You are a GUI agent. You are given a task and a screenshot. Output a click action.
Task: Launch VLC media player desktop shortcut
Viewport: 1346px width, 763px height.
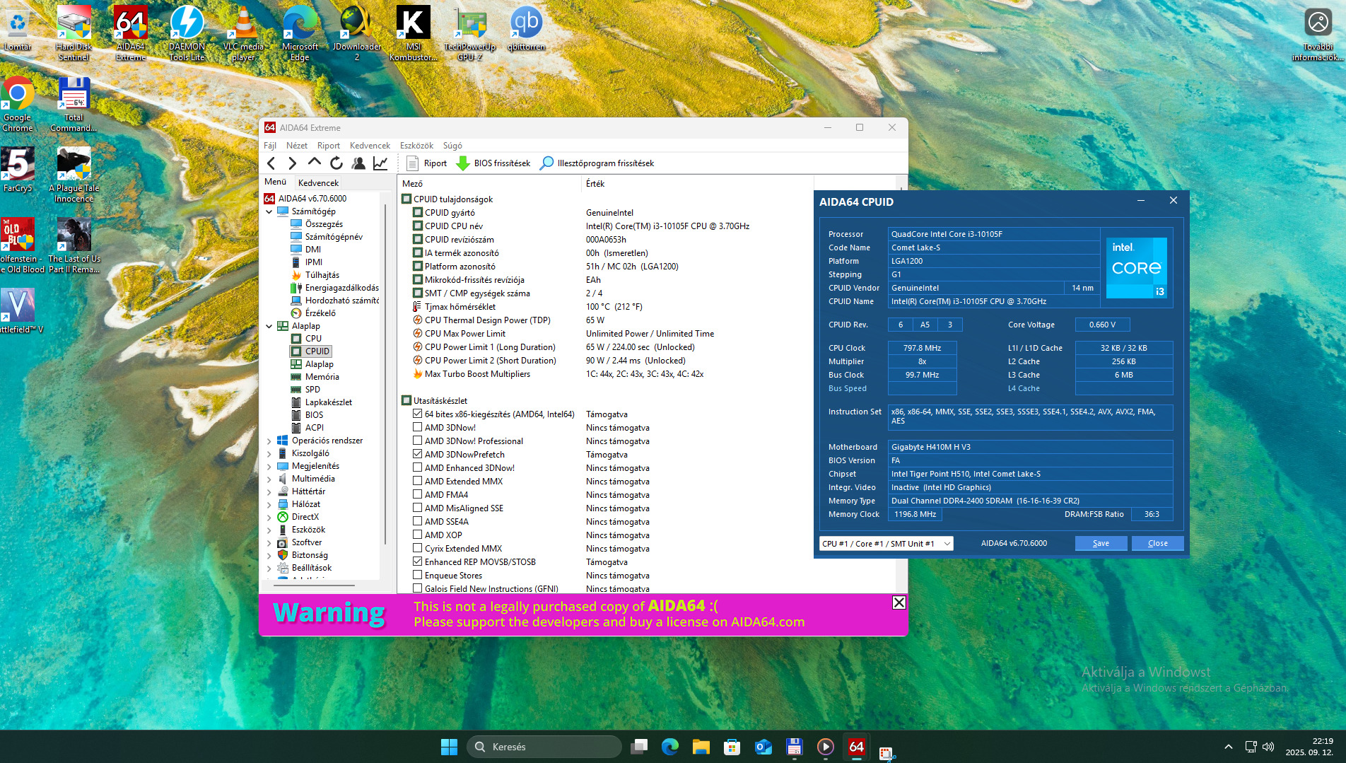(x=243, y=33)
